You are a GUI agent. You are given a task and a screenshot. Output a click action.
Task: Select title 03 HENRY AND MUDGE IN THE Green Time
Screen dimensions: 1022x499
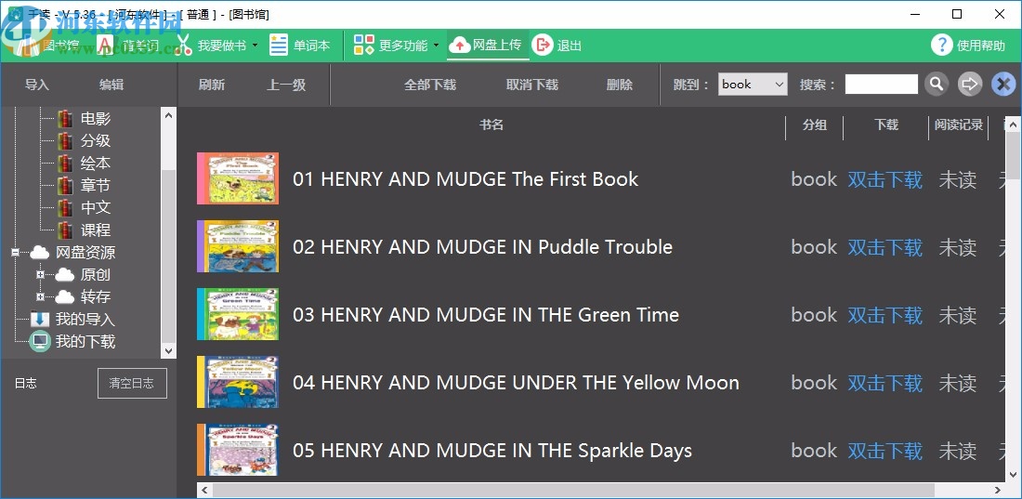click(486, 315)
